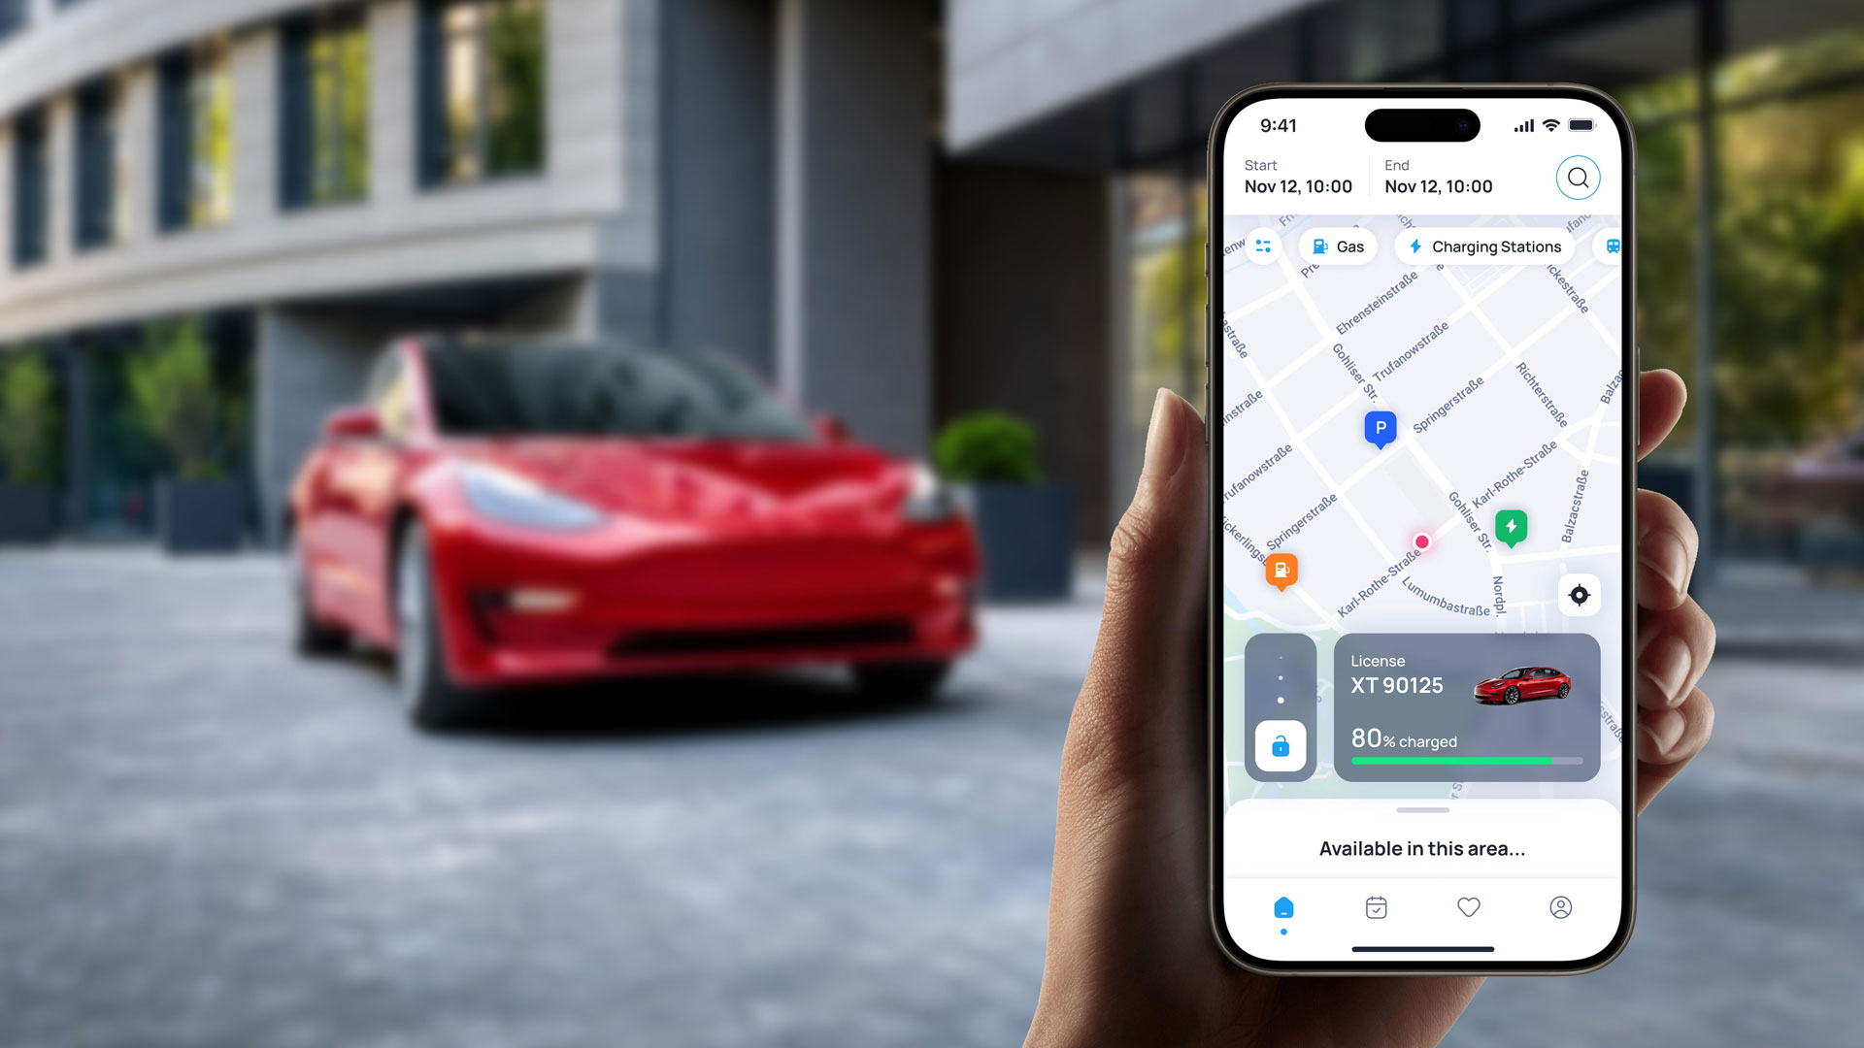Tap the current location compass icon
Viewport: 1864px width, 1048px height.
[x=1578, y=594]
